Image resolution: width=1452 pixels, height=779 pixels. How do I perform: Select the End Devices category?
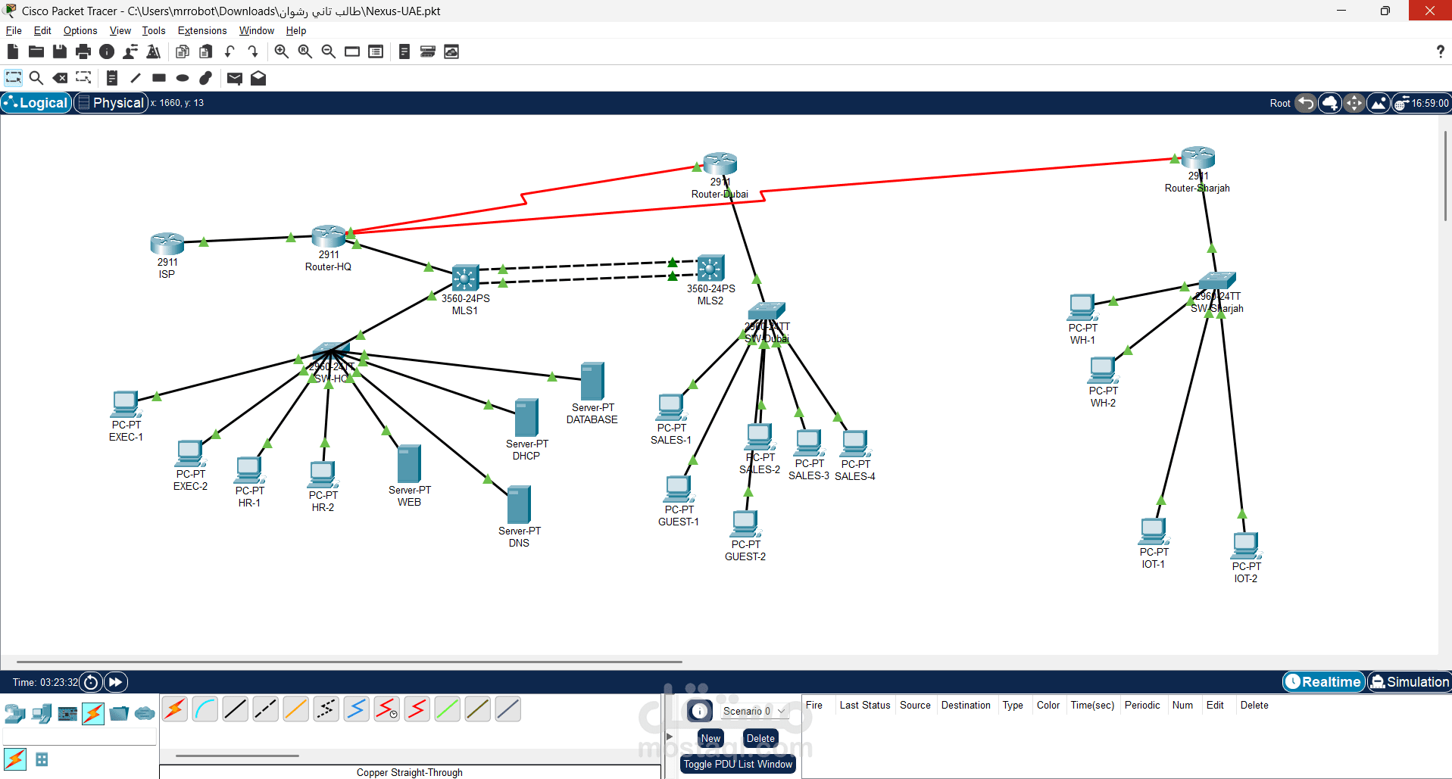(42, 713)
